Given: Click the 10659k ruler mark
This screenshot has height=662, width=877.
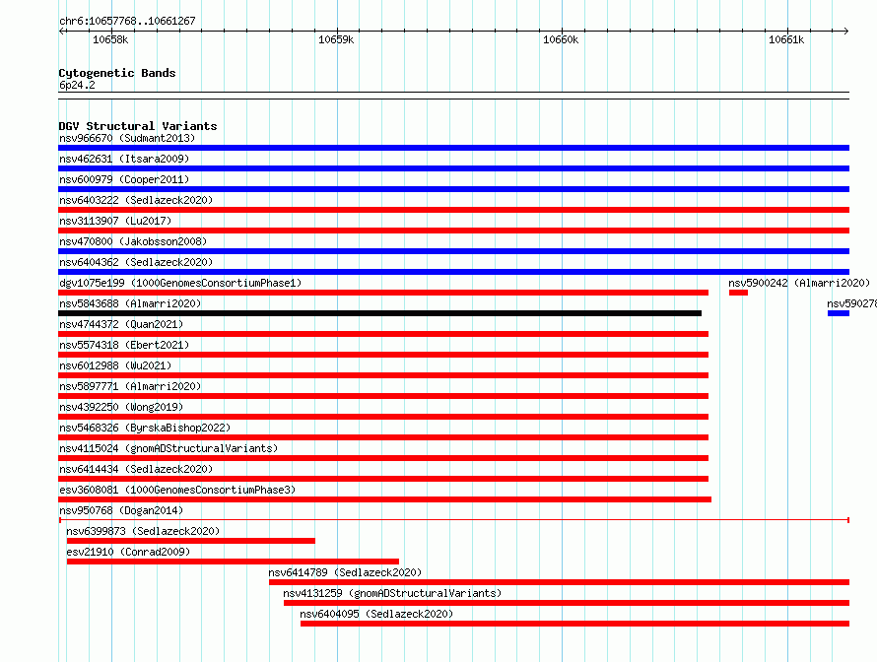Looking at the screenshot, I should pyautogui.click(x=336, y=39).
